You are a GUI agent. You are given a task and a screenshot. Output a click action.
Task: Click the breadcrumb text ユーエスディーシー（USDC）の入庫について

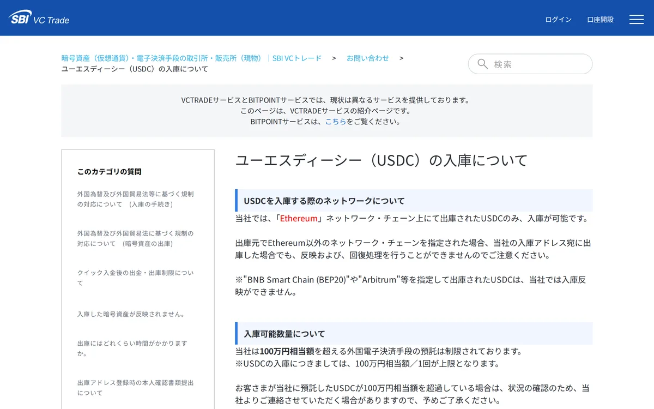(x=135, y=69)
